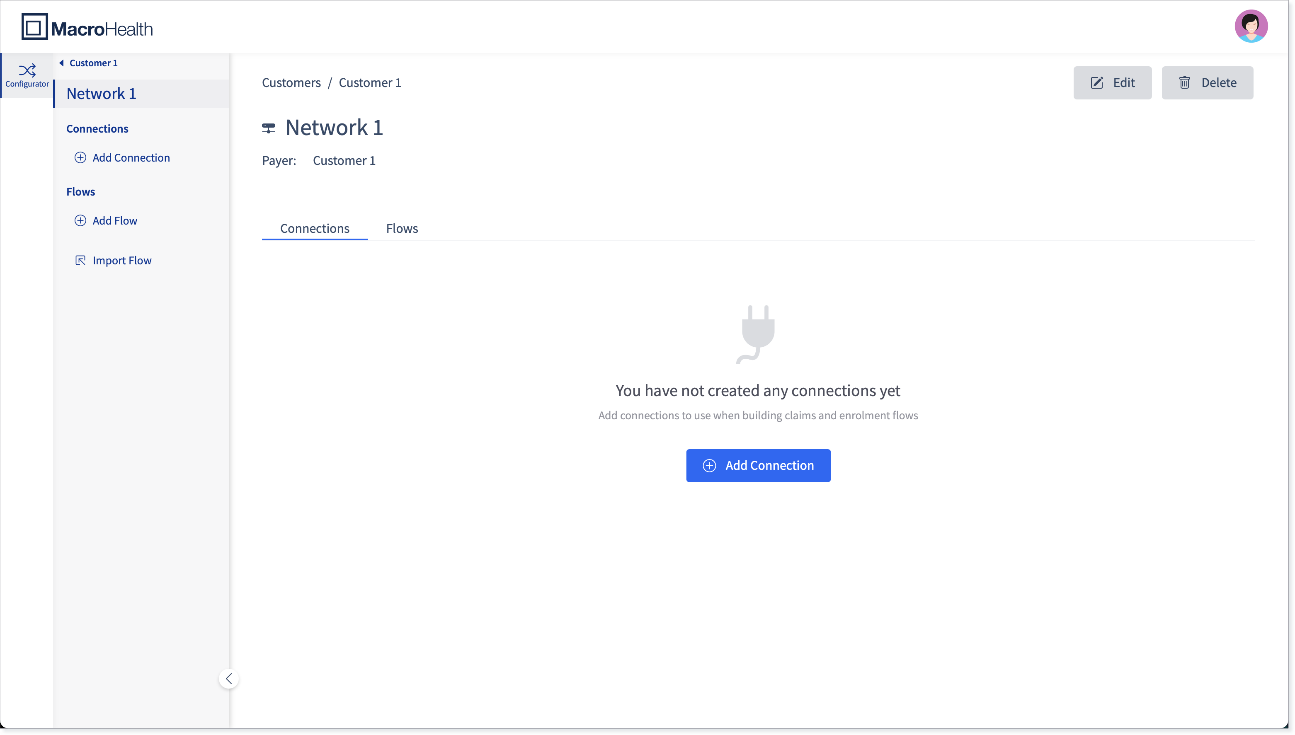1295x735 pixels.
Task: Open Customers breadcrumb link
Action: (291, 83)
